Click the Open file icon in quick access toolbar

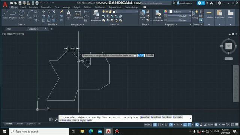16,3
